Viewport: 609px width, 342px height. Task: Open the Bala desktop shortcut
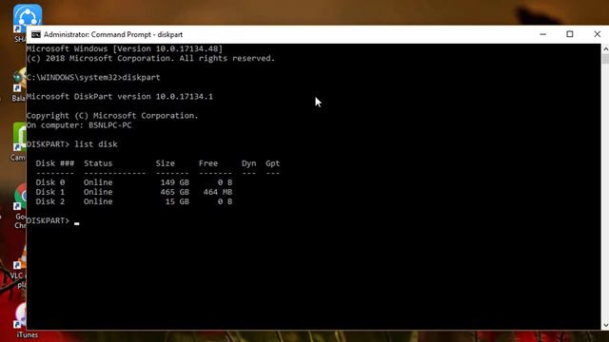point(19,84)
